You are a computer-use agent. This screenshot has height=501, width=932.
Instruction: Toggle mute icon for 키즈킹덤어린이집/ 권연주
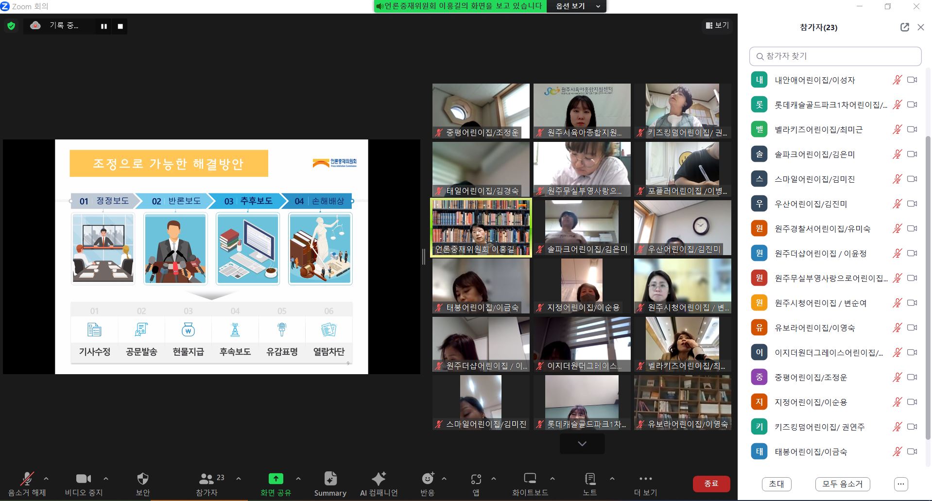pyautogui.click(x=897, y=427)
